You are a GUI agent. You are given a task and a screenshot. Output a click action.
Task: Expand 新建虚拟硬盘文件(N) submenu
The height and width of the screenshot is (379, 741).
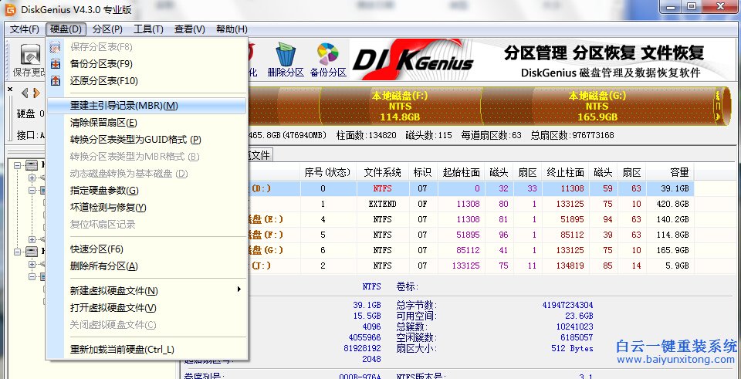(114, 291)
